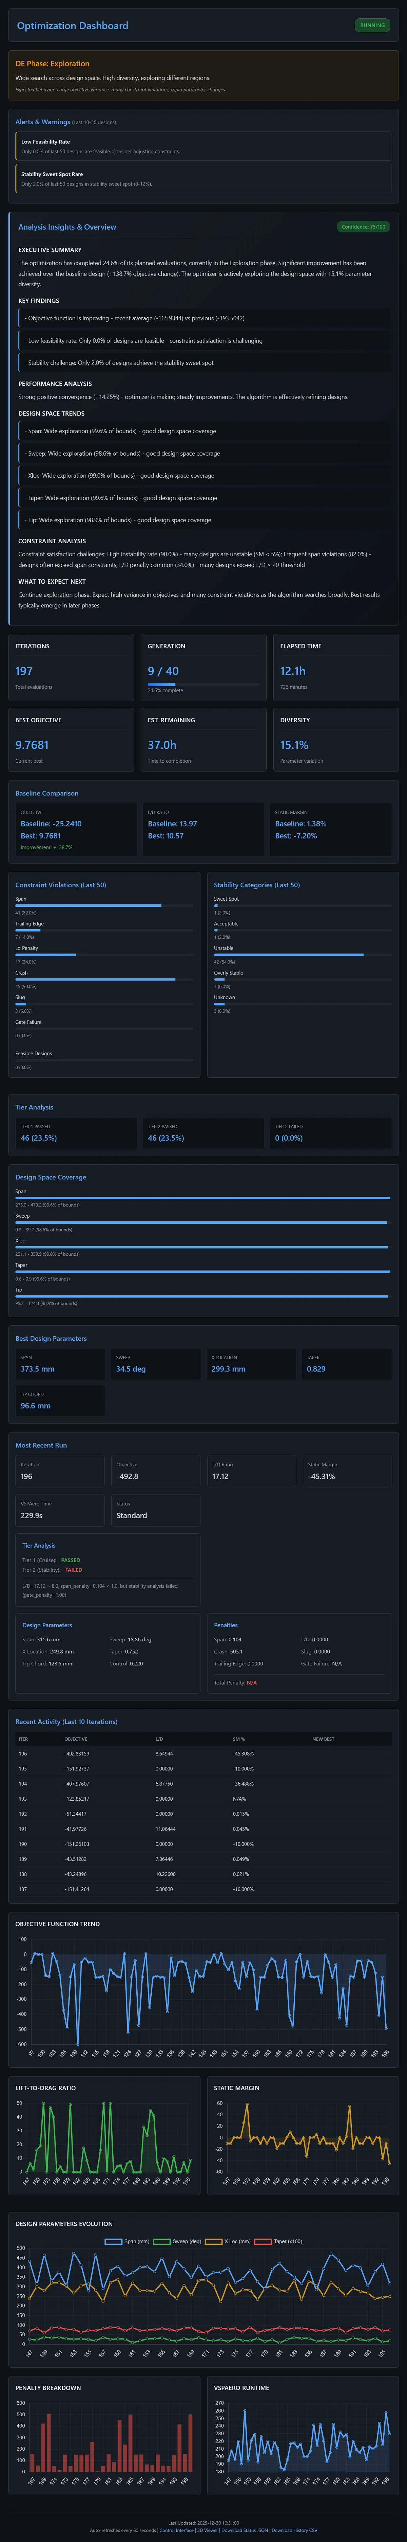Select the Elapsed Time value 12.1h

[293, 671]
